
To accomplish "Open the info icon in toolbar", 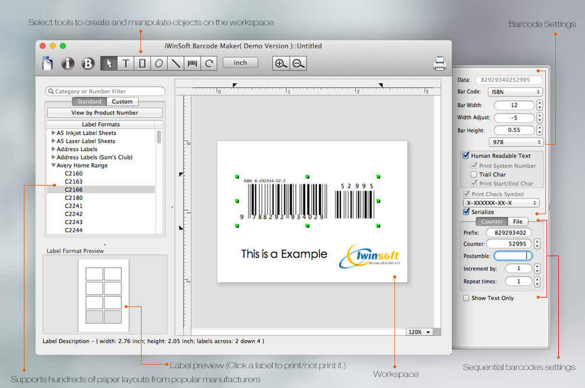I will 68,64.
